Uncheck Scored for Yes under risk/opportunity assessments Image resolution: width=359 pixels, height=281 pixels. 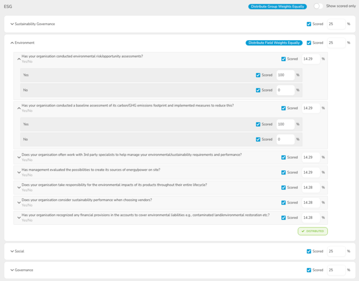click(x=258, y=75)
